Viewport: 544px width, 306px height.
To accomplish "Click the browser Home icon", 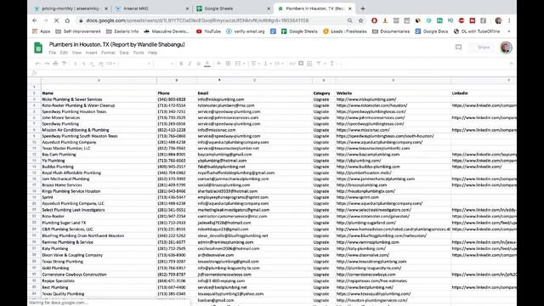I will point(67,20).
